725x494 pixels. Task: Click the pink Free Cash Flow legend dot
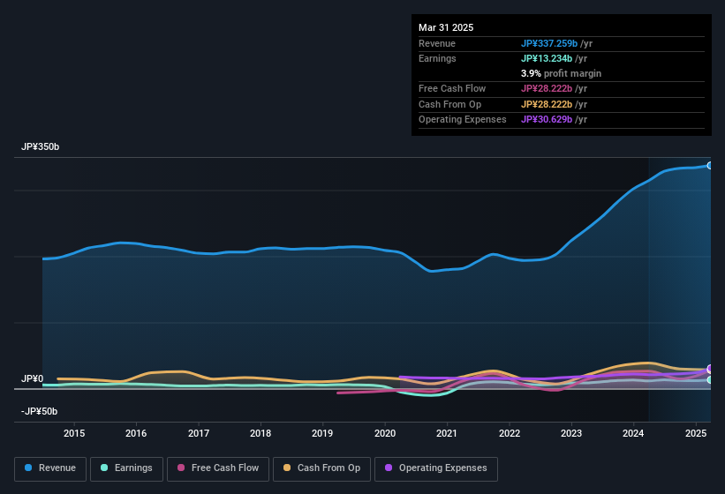181,468
